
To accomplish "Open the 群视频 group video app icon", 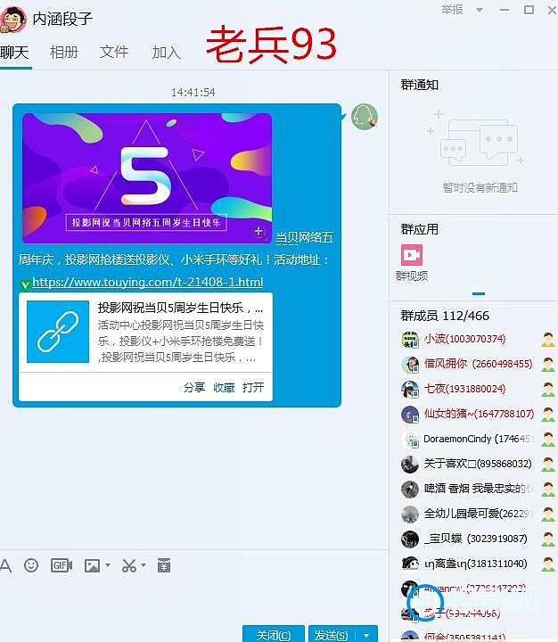I will pyautogui.click(x=412, y=256).
